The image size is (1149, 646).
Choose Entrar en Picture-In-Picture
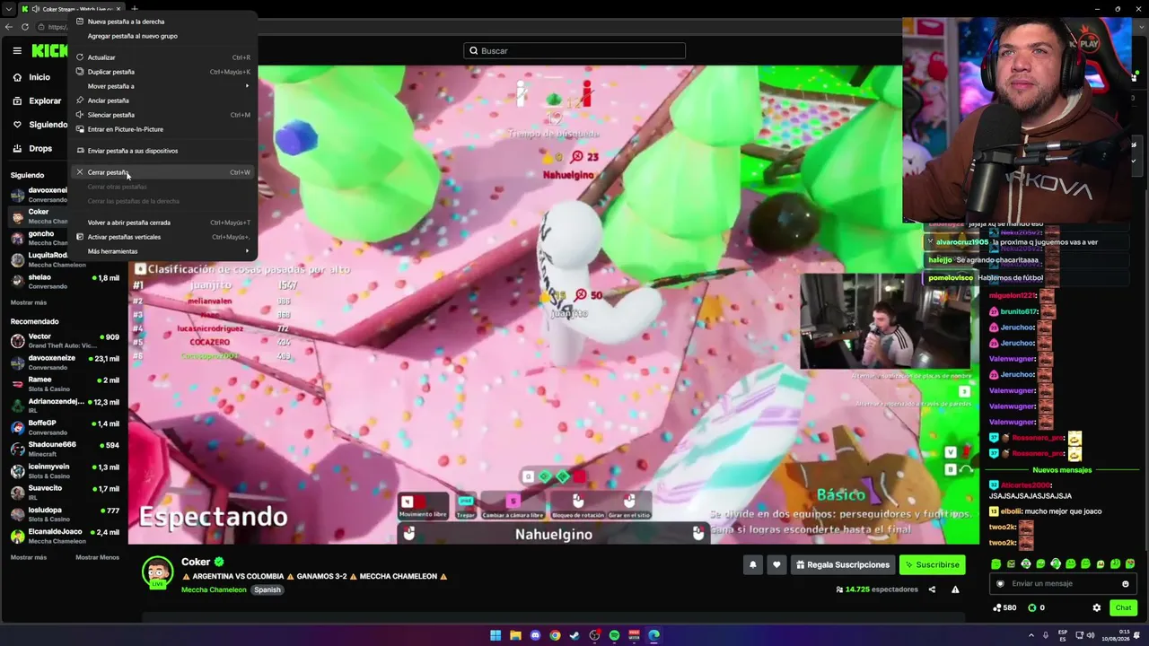click(163, 129)
